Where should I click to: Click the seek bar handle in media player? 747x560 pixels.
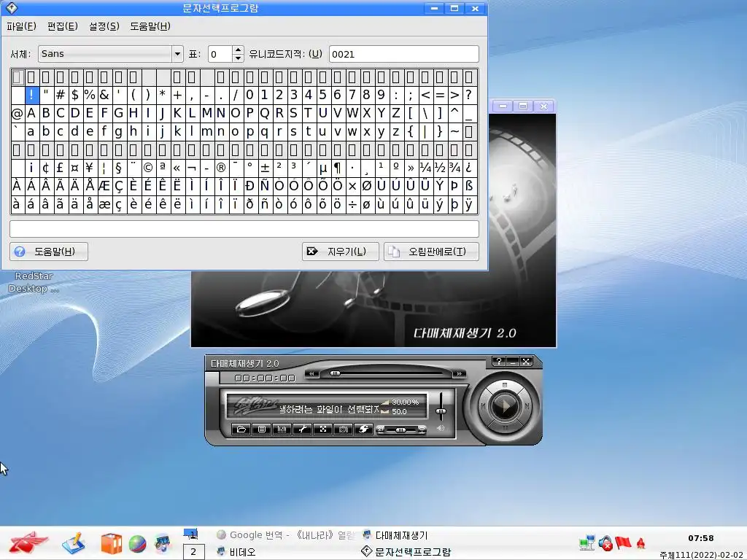pos(335,373)
